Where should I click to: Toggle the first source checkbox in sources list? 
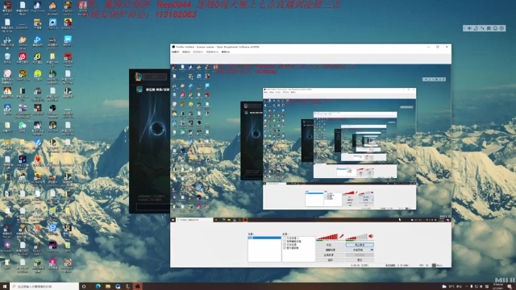click(285, 238)
